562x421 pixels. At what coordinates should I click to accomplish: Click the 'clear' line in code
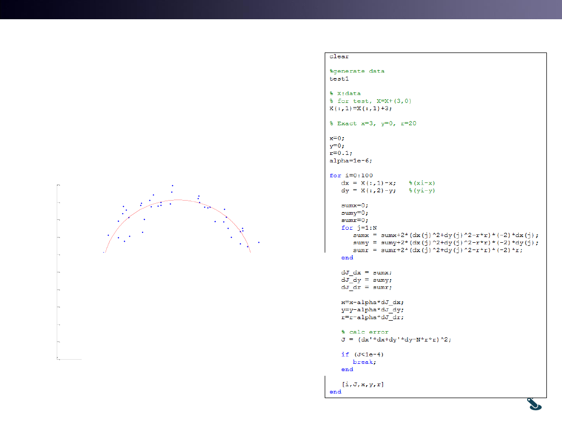339,56
